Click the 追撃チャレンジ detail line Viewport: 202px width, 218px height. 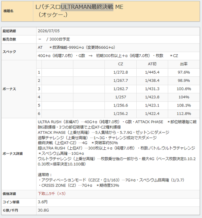[x=97, y=138]
